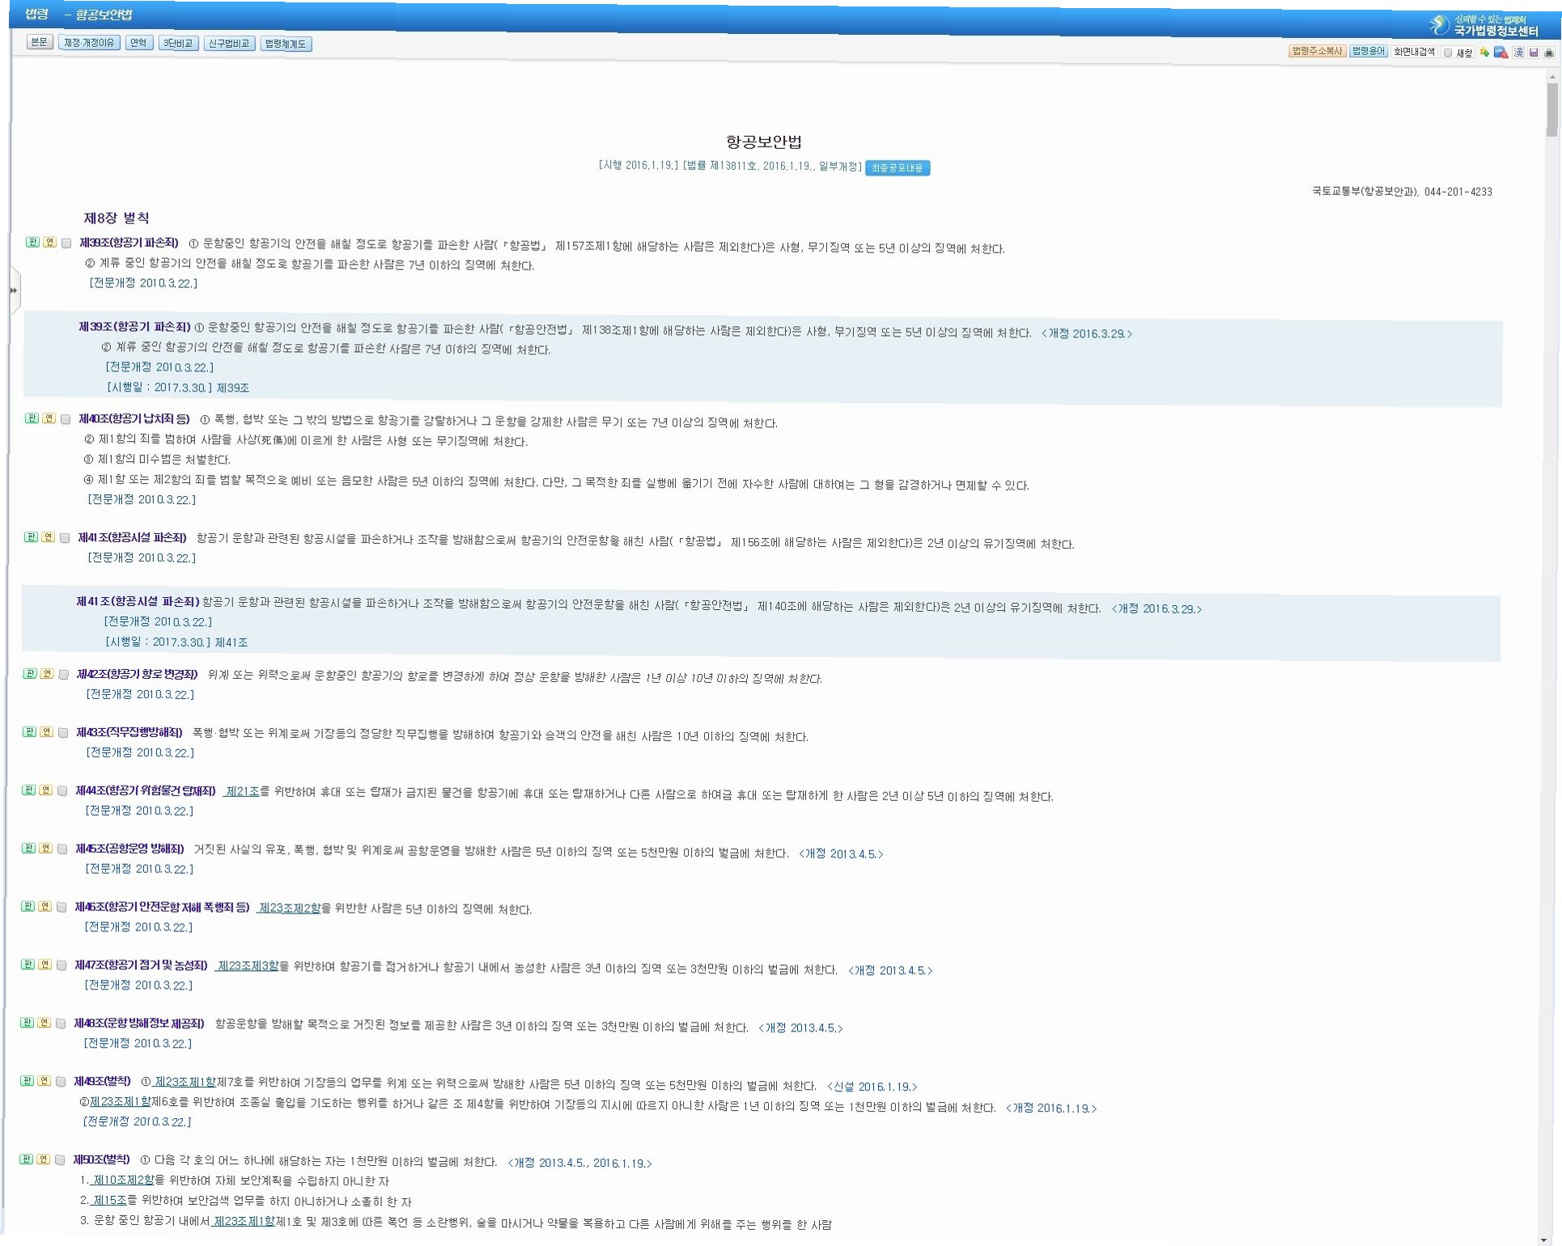This screenshot has width=1562, height=1246.
Task: Click the 법령주소복사 button
Action: tap(1316, 51)
